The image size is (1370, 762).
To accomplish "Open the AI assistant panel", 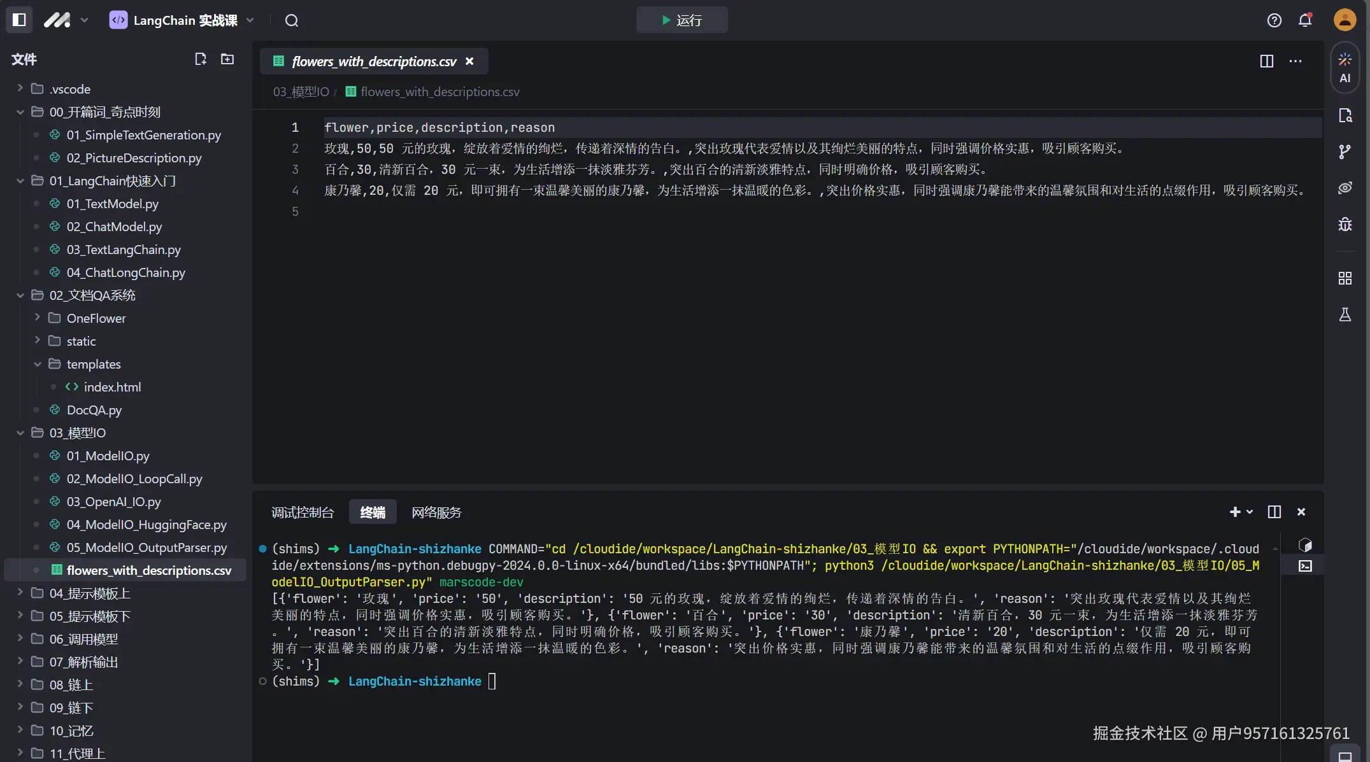I will click(1345, 67).
